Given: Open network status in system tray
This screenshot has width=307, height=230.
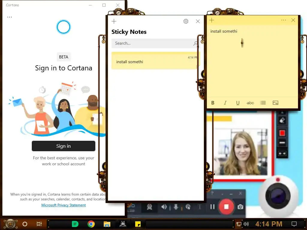Looking at the screenshot, I should click(239, 224).
